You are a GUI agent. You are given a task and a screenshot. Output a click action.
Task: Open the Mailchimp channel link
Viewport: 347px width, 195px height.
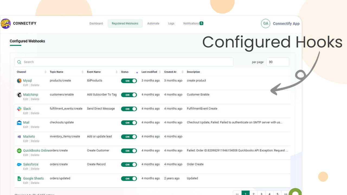(x=31, y=95)
